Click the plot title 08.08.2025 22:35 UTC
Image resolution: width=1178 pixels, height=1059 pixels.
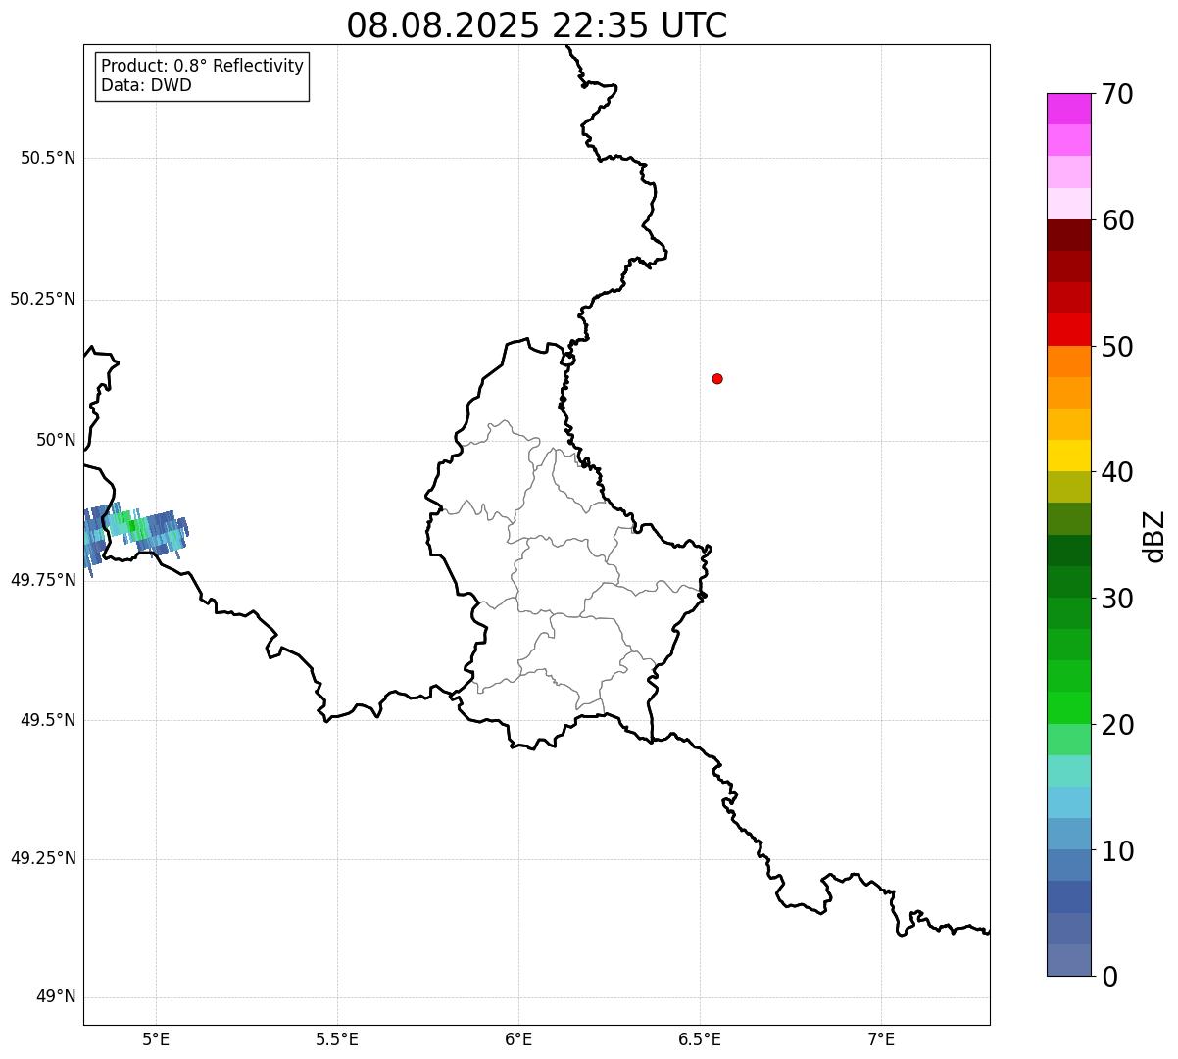(x=537, y=25)
